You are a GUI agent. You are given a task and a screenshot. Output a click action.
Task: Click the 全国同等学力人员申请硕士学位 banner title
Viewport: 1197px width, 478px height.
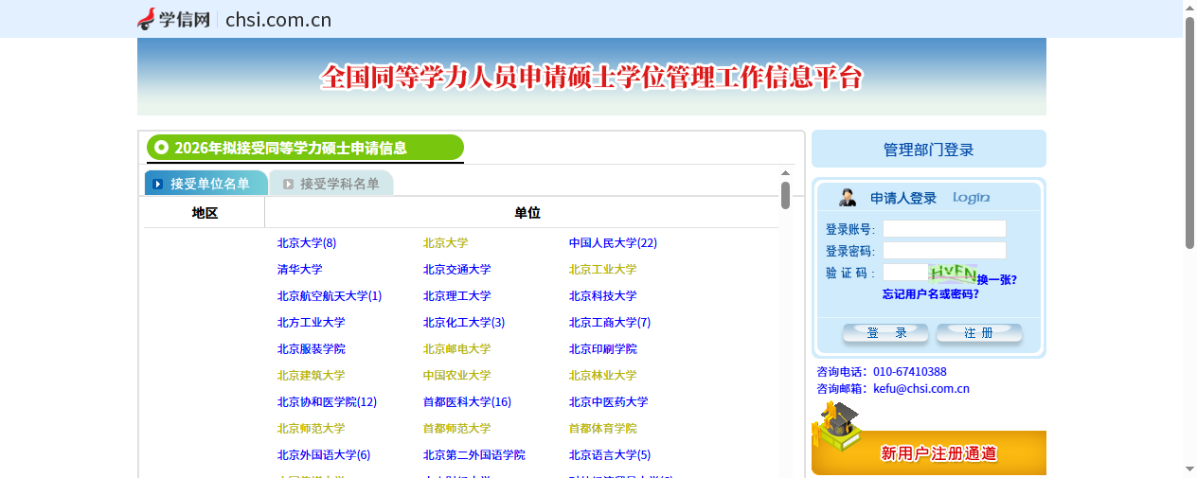click(592, 77)
